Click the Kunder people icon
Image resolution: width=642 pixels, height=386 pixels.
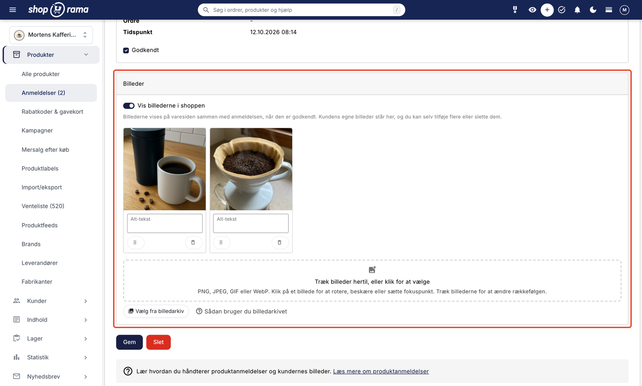tap(17, 301)
